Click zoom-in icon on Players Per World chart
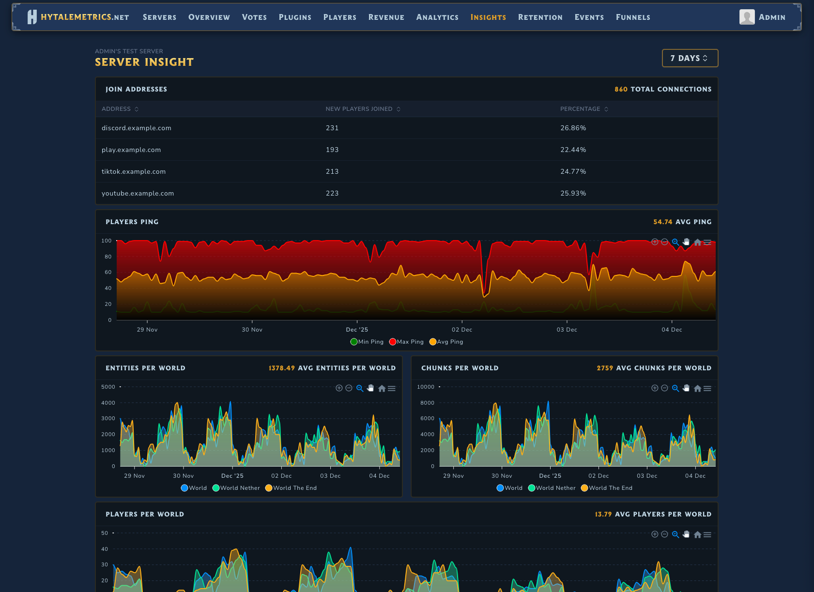Viewport: 814px width, 592px height. 655,534
